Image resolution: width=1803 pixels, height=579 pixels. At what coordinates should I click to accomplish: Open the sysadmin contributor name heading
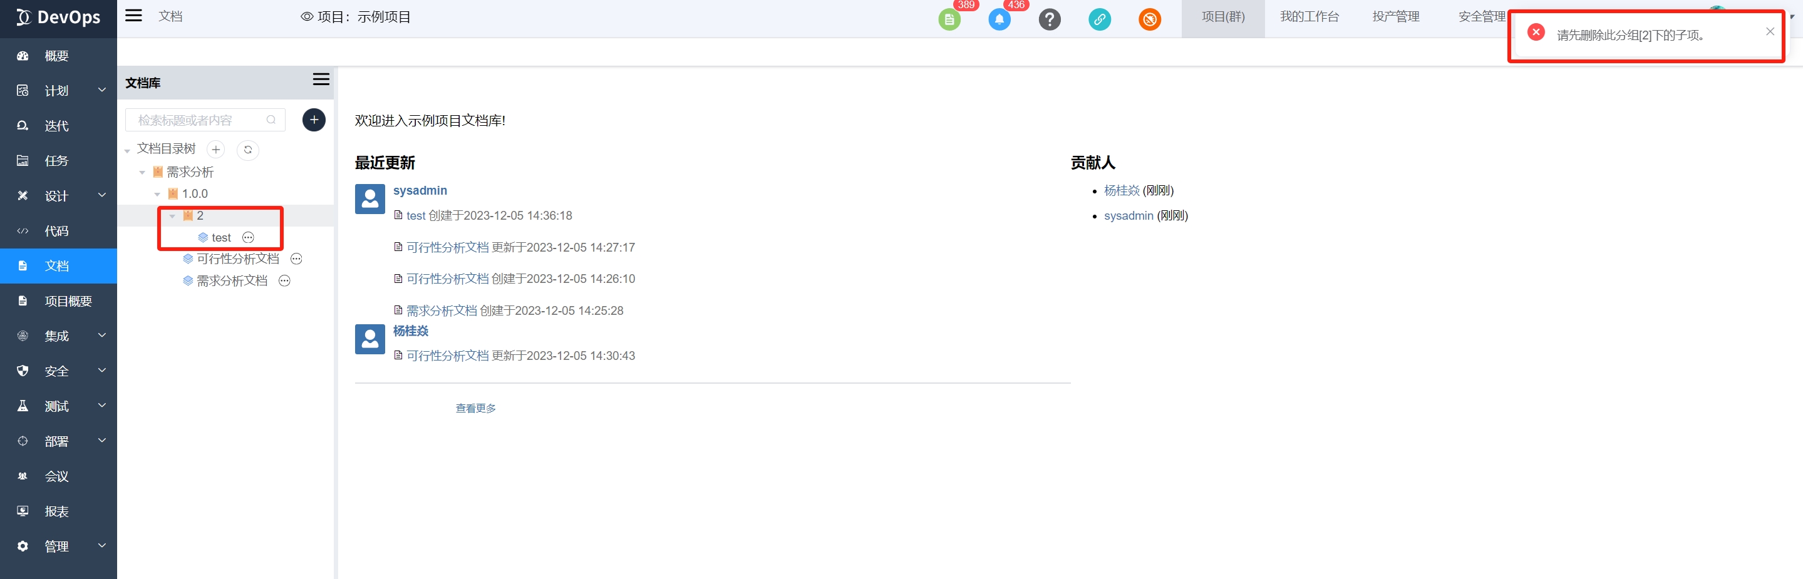click(x=420, y=190)
